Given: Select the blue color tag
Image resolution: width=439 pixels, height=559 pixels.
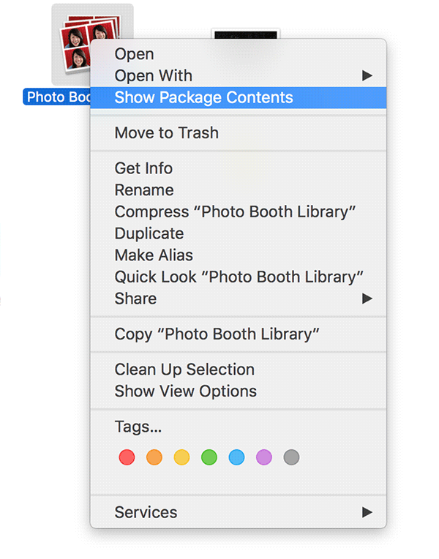Looking at the screenshot, I should click(236, 458).
